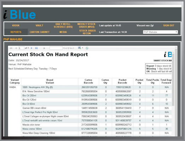Click the Date: 10/24/2017 text

point(19,60)
